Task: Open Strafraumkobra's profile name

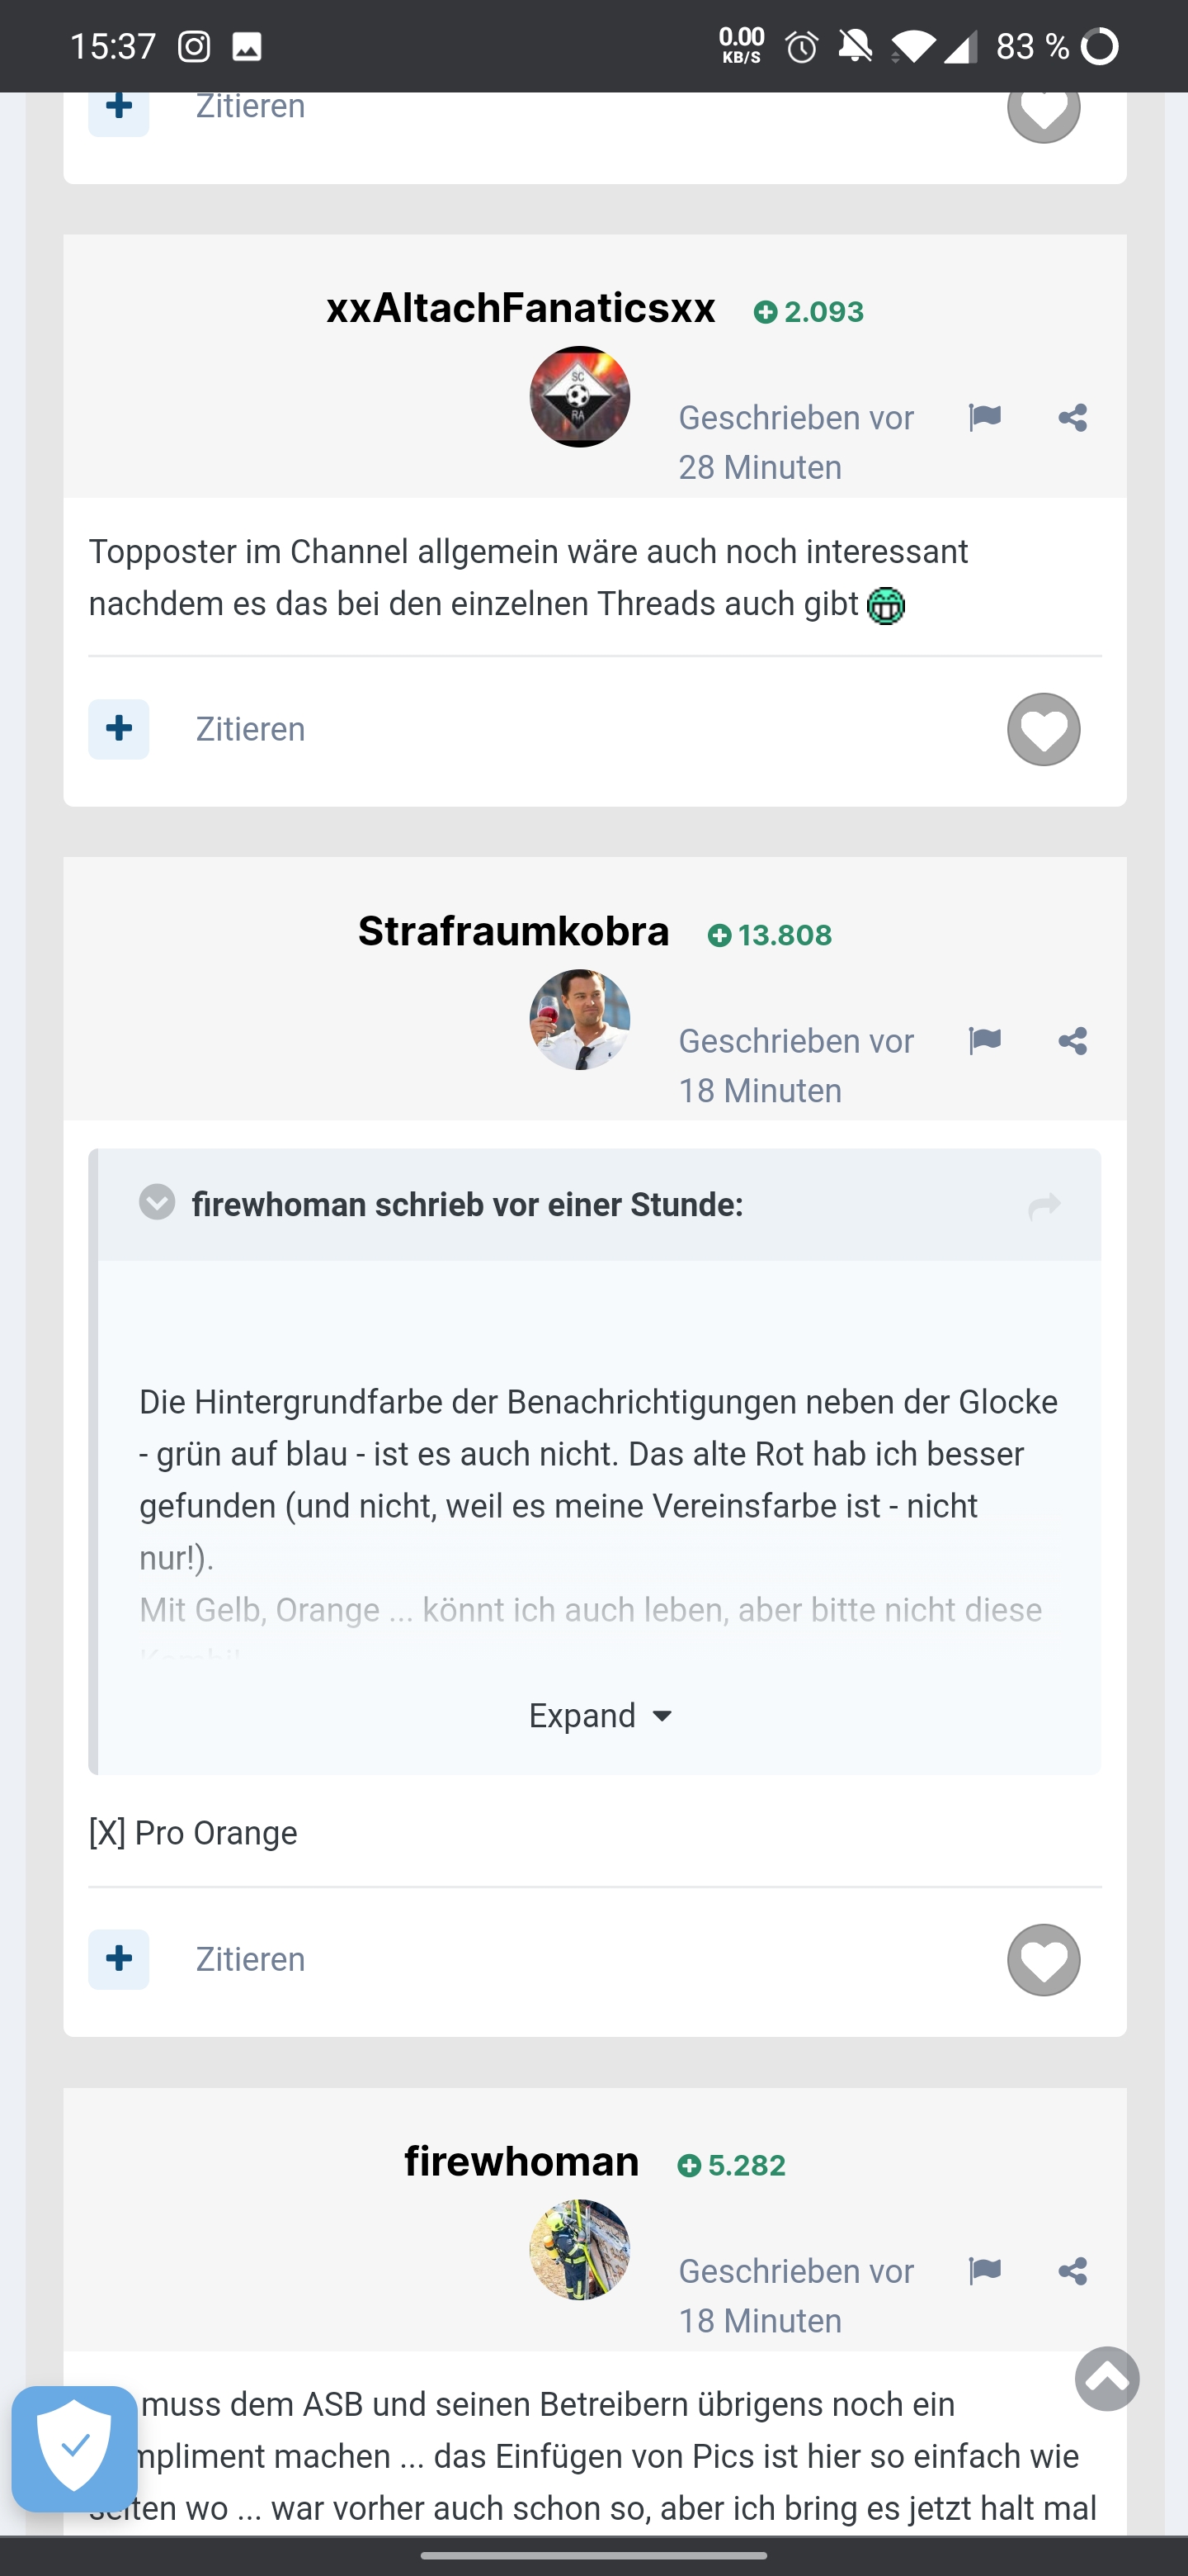Action: pos(514,931)
